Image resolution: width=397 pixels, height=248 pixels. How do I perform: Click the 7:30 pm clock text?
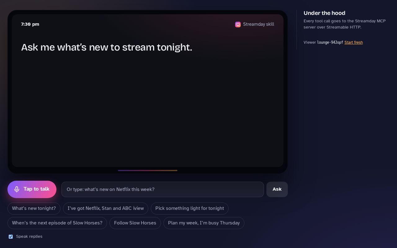coord(30,24)
